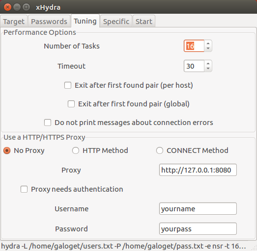The image size is (257, 251).
Task: Open the Passwords tab
Action: pos(49,21)
